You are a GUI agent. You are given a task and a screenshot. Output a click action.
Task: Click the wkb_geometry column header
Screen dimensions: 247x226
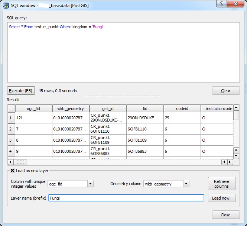pos(71,109)
